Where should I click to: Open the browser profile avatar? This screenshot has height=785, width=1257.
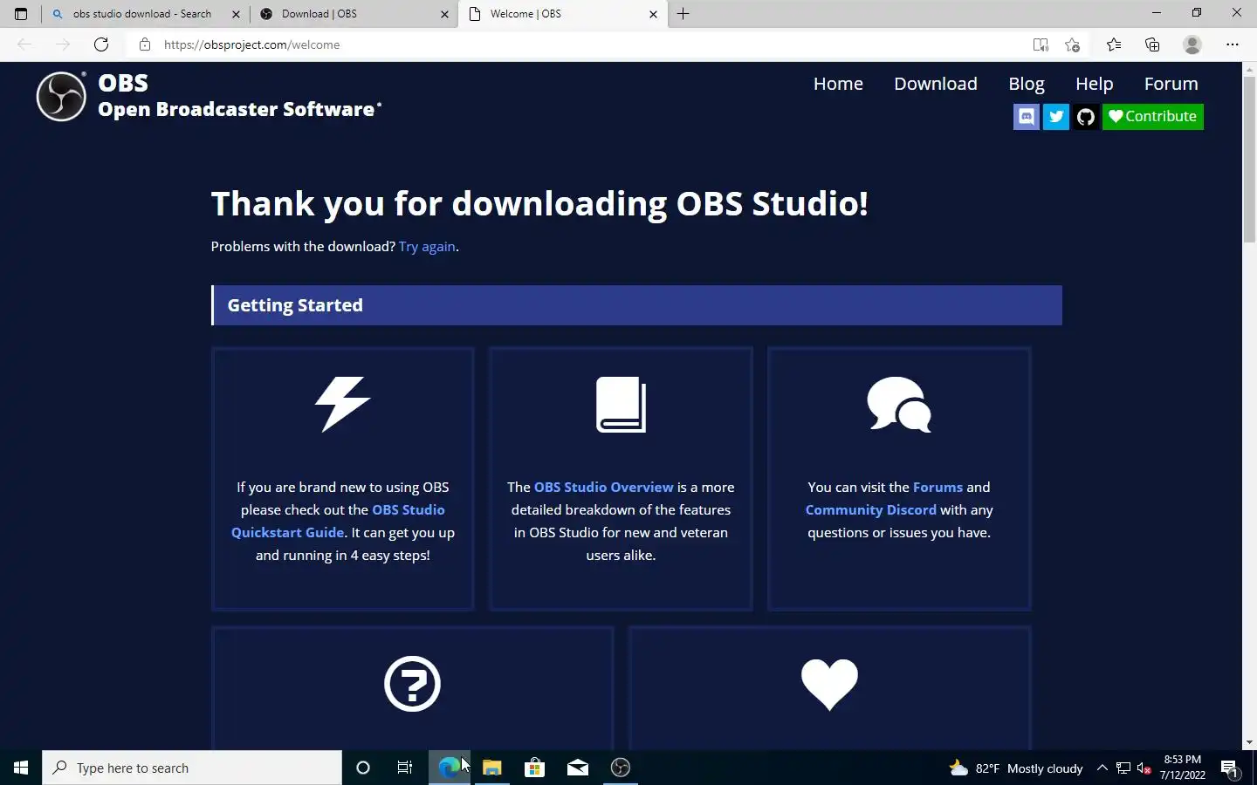1192,44
